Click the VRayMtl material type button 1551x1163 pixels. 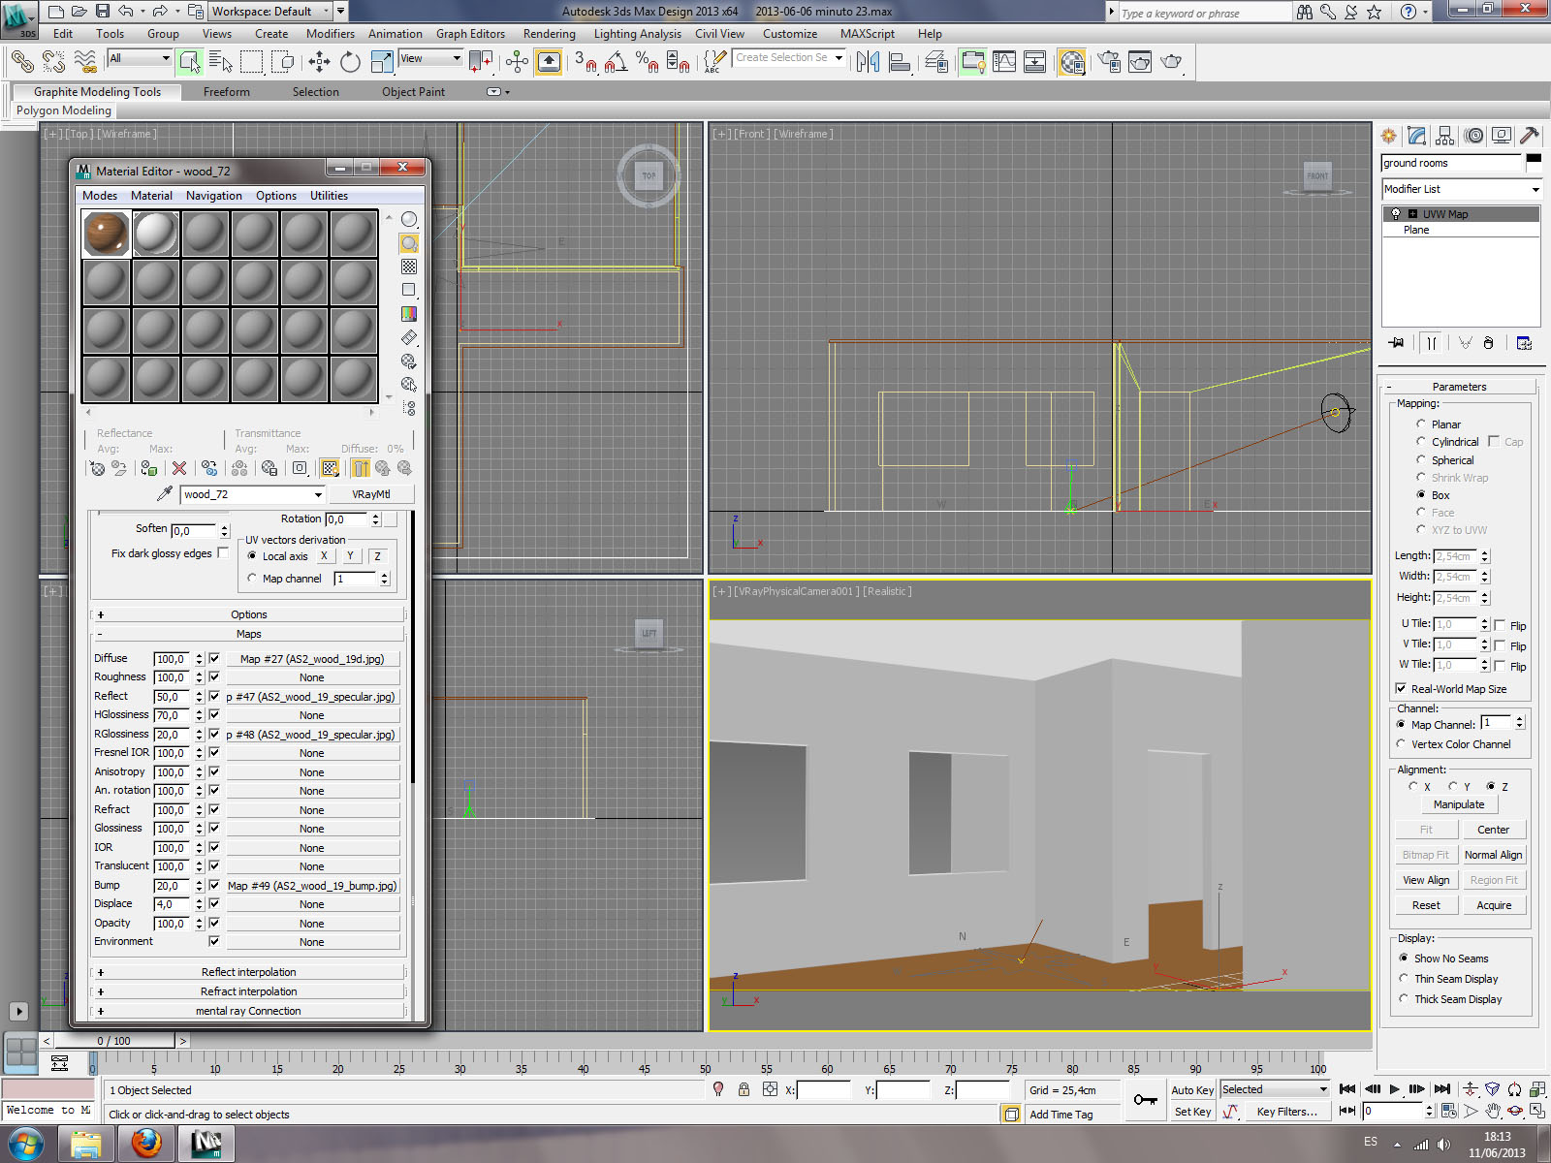point(371,494)
